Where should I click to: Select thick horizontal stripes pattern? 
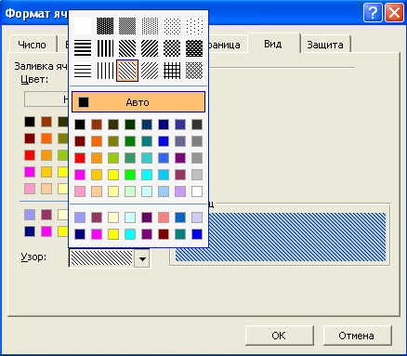83,48
